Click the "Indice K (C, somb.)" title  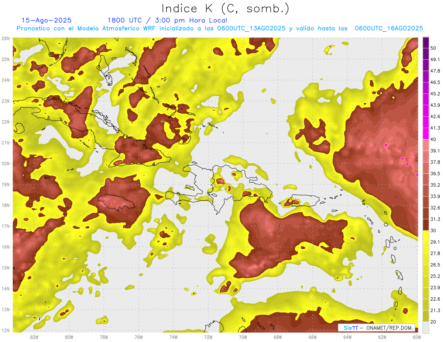(226, 8)
